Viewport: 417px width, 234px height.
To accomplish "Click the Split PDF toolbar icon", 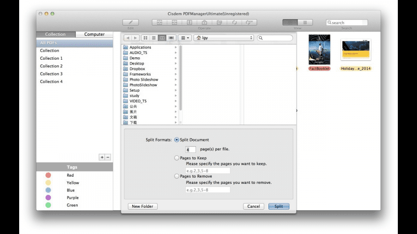I will tap(174, 22).
